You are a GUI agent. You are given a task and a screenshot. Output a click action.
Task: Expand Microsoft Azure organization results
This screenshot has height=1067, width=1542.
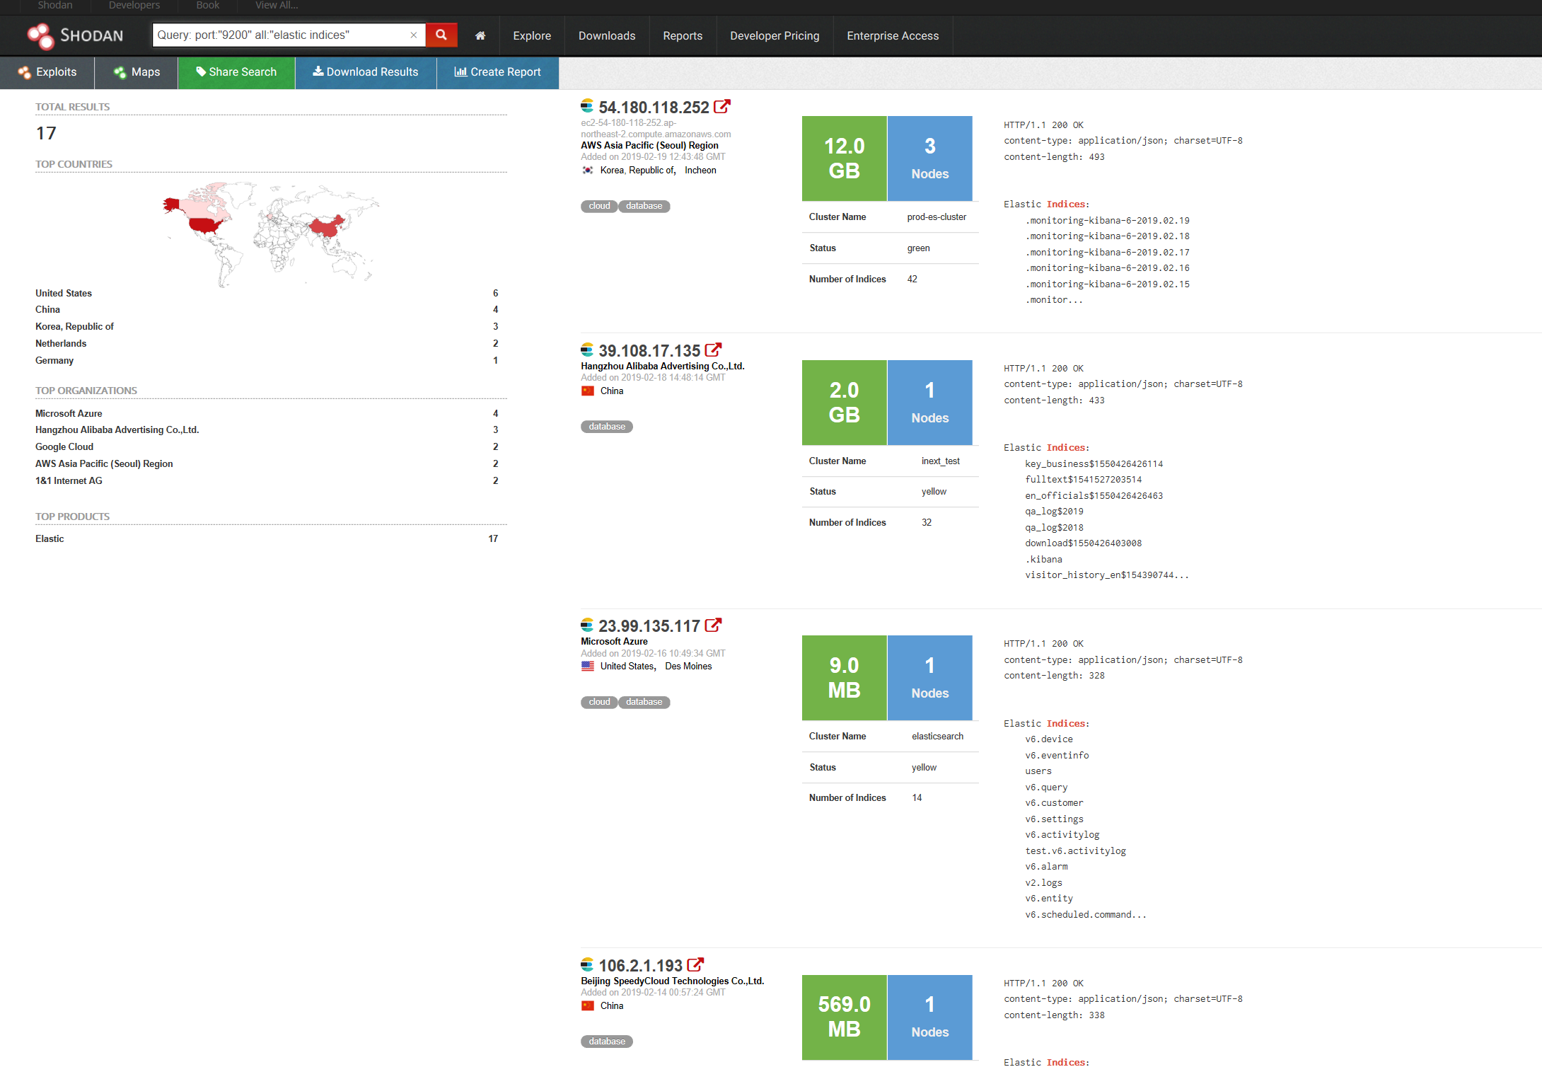(x=66, y=412)
